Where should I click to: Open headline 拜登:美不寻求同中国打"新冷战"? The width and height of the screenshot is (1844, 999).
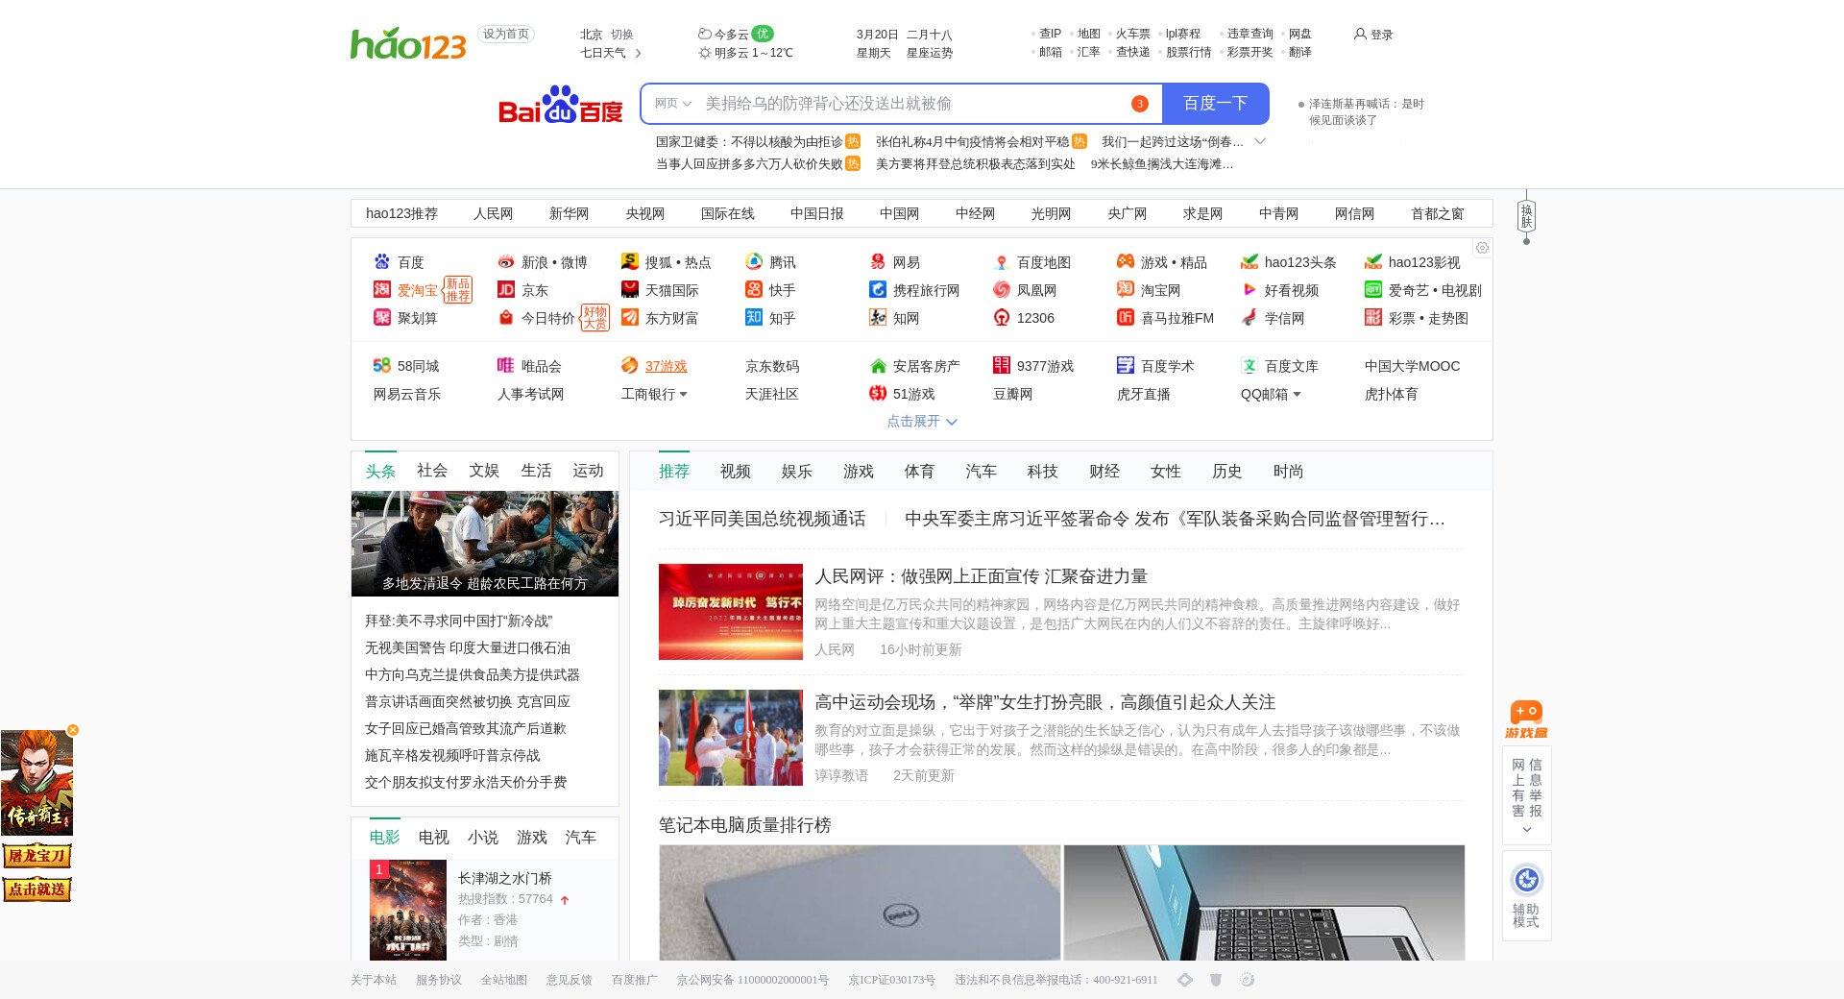click(458, 621)
